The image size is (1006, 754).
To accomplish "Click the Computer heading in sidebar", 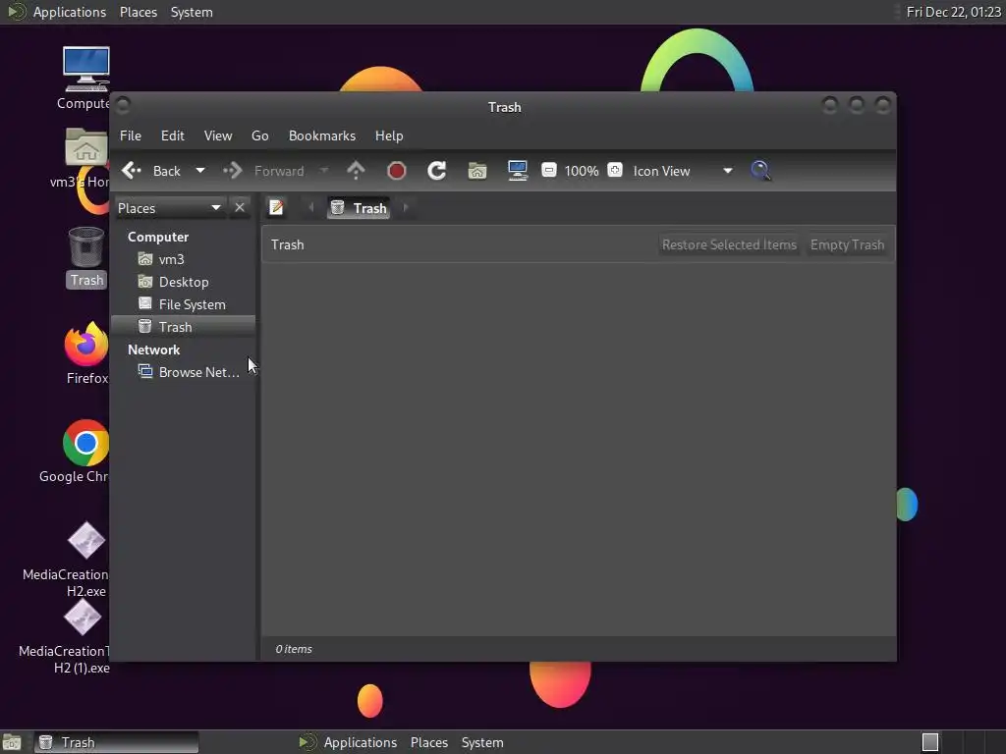I will pos(158,238).
